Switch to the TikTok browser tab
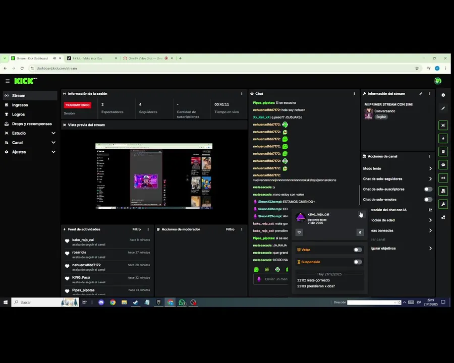454x363 pixels. pos(92,58)
